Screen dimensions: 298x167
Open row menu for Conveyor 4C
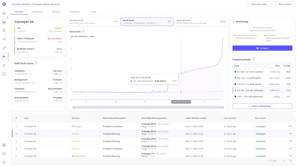(291, 141)
